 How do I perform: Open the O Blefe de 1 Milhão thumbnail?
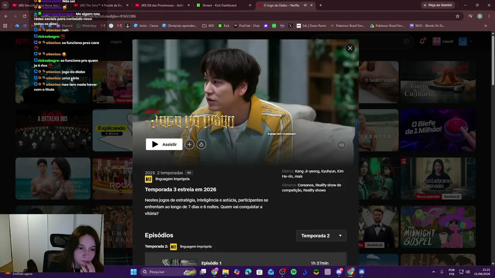pyautogui.click(x=438, y=130)
